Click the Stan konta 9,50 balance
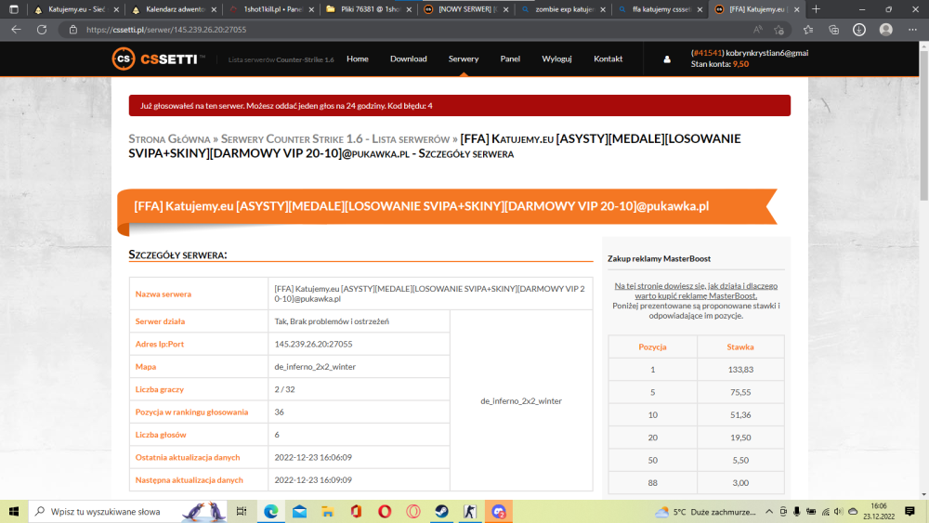The image size is (929, 523). (x=720, y=64)
